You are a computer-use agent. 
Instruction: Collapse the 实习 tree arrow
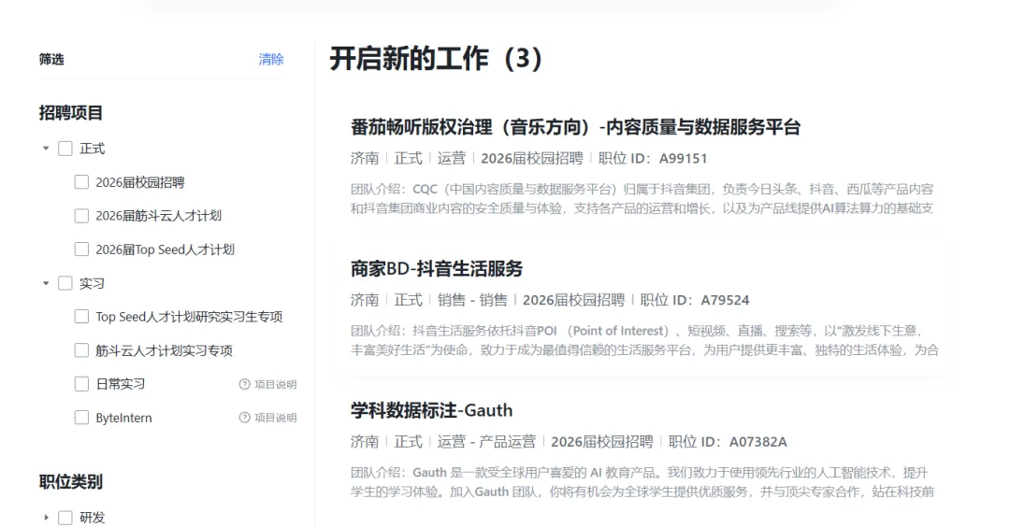click(46, 283)
